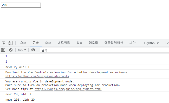Screen dimensions: 169x103
Task: Create a live expression with eye icon
Action: (33, 50)
